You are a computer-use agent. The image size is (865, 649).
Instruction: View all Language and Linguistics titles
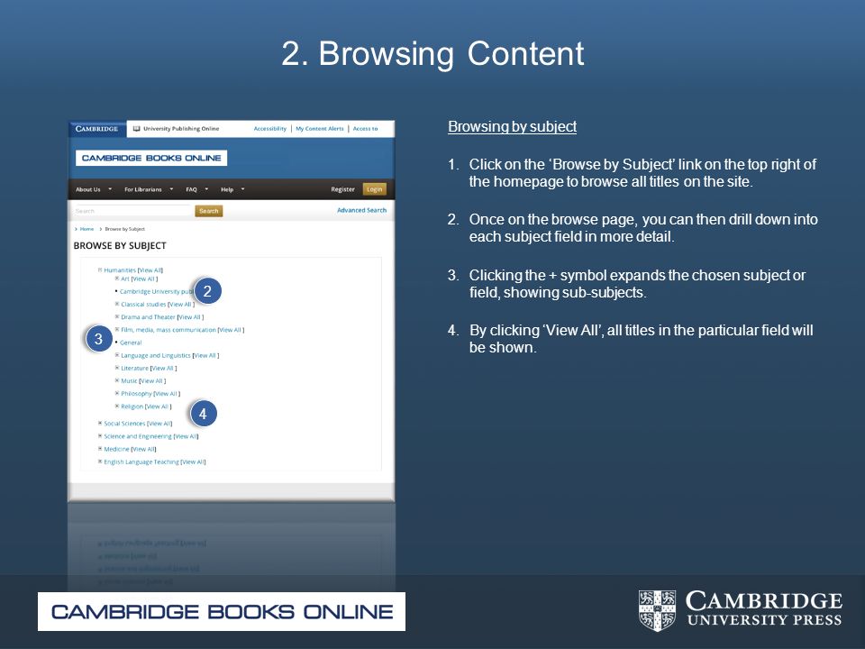coord(205,355)
